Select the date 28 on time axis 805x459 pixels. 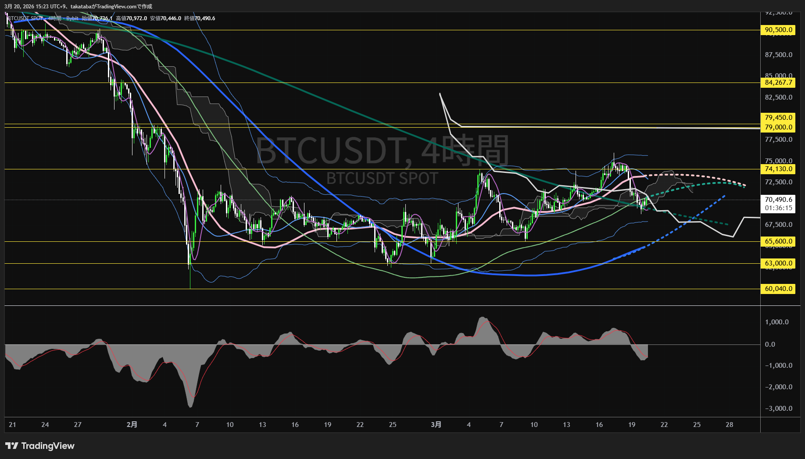tap(729, 424)
